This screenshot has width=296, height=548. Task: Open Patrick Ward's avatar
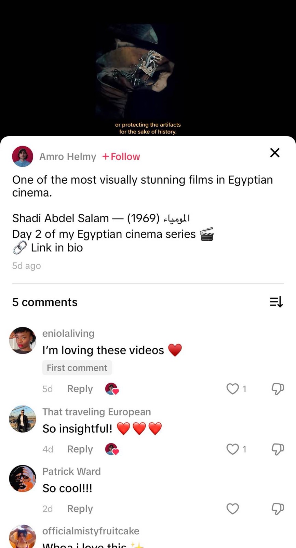23,479
